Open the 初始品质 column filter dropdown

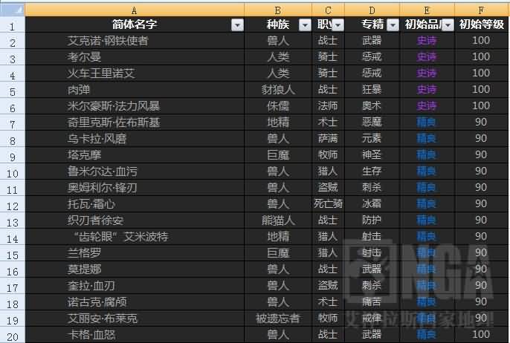tap(448, 25)
